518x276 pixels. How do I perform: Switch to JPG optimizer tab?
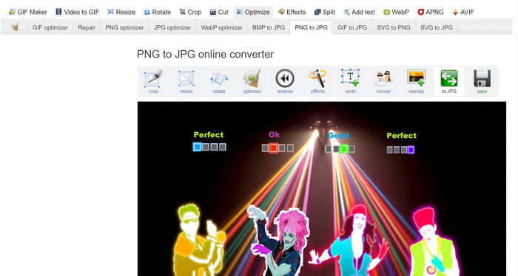[x=172, y=27]
